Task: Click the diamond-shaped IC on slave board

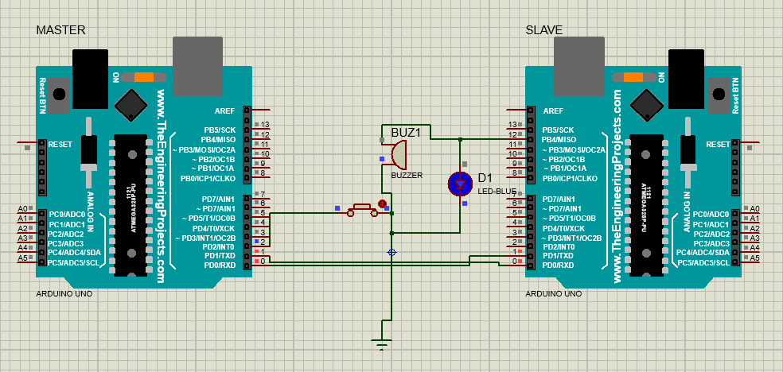Action: [647, 105]
